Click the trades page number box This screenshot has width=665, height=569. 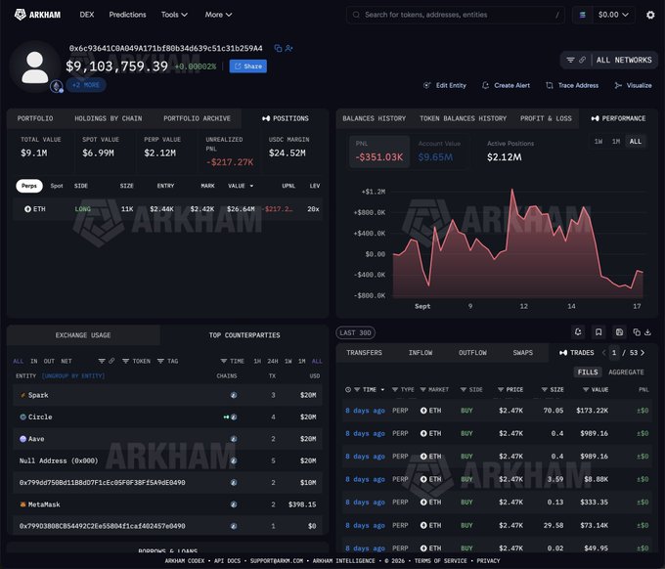tap(614, 353)
